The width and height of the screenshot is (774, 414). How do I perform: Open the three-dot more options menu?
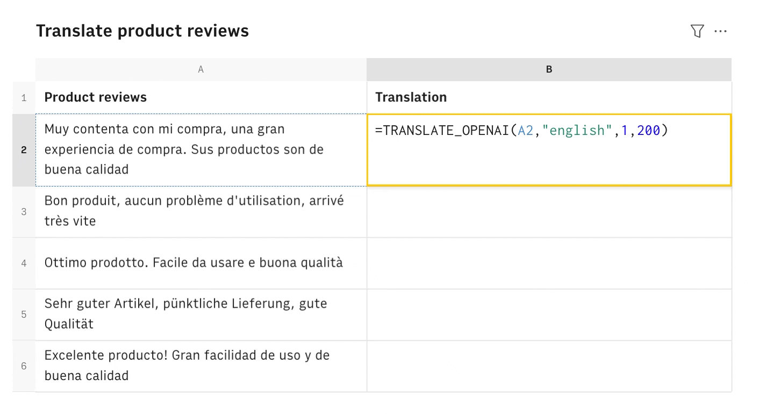(x=720, y=31)
